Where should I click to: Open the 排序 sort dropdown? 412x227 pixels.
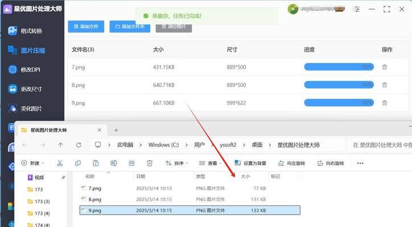[x=177, y=163]
